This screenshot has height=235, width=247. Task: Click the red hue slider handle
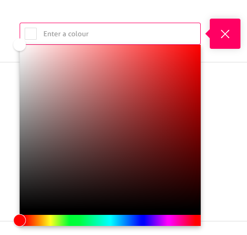(20, 220)
